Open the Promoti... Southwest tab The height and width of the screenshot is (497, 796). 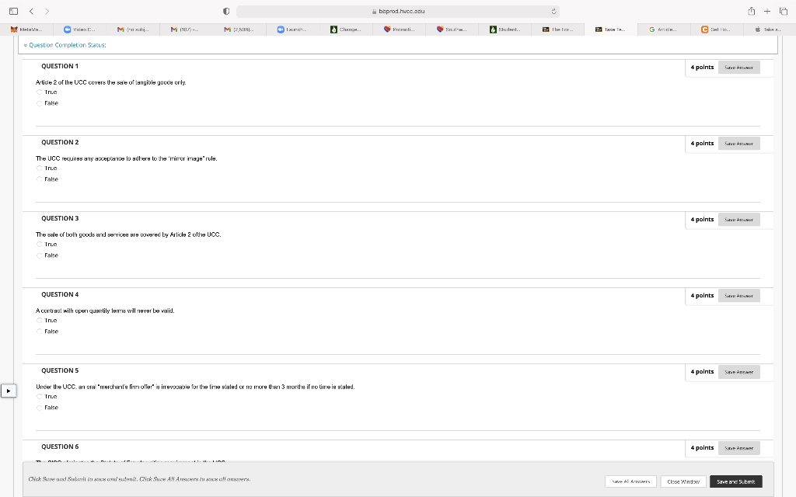pos(400,30)
